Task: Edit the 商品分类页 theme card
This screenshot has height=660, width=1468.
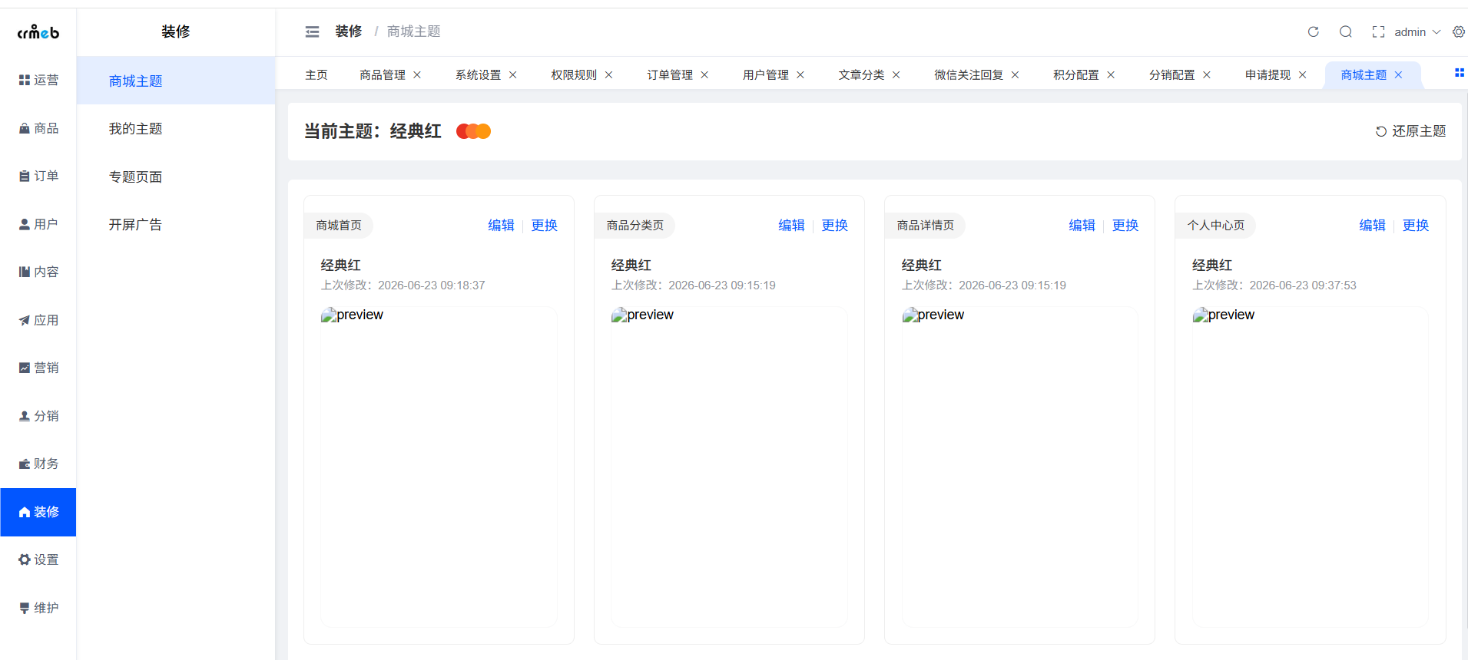Action: tap(791, 225)
